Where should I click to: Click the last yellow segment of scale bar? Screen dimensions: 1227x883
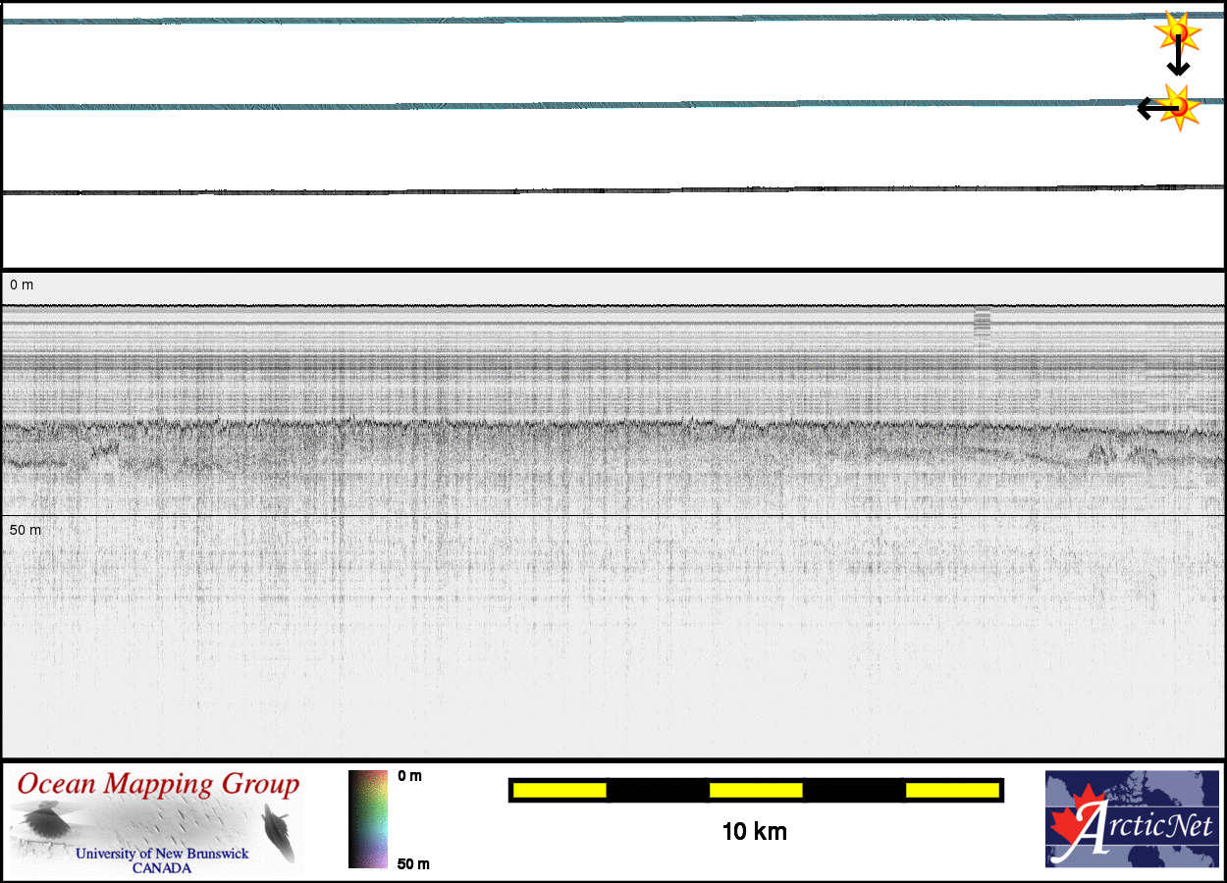click(951, 790)
